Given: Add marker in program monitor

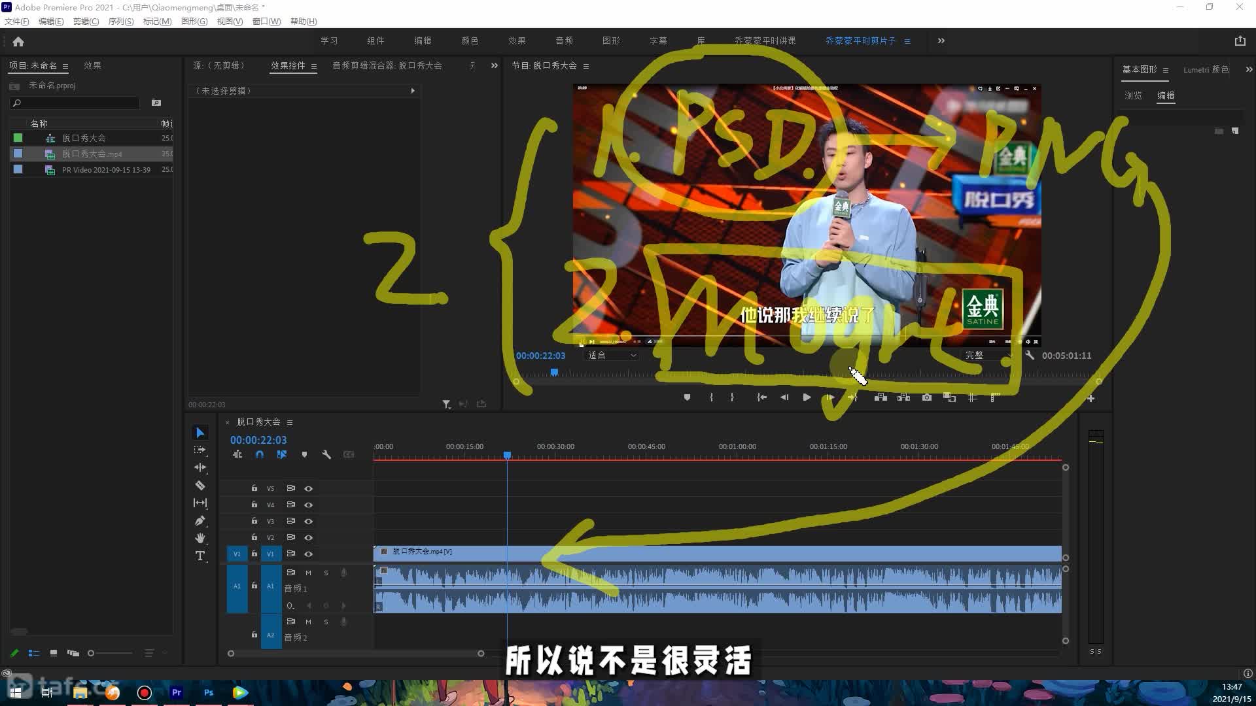Looking at the screenshot, I should click(x=687, y=397).
